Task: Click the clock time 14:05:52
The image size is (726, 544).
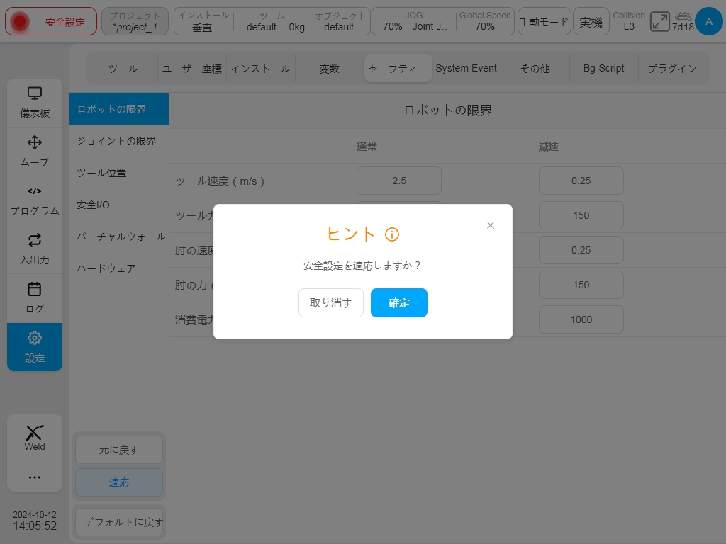Action: (x=35, y=526)
